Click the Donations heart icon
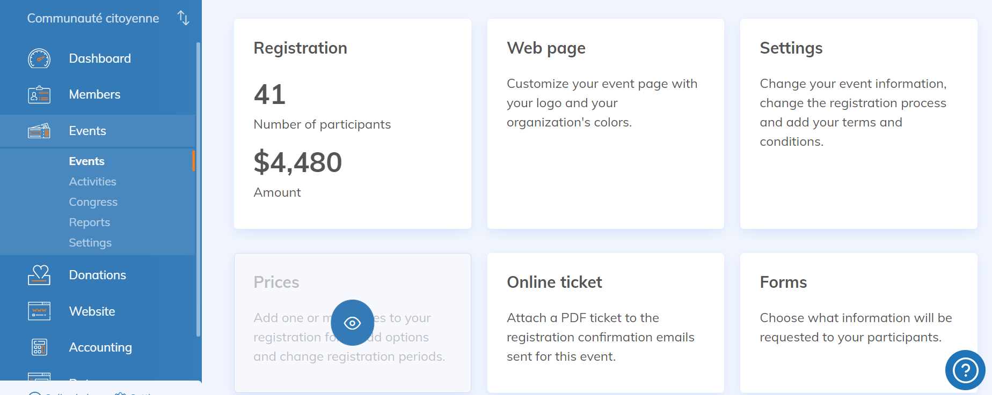The height and width of the screenshot is (395, 992). 39,275
